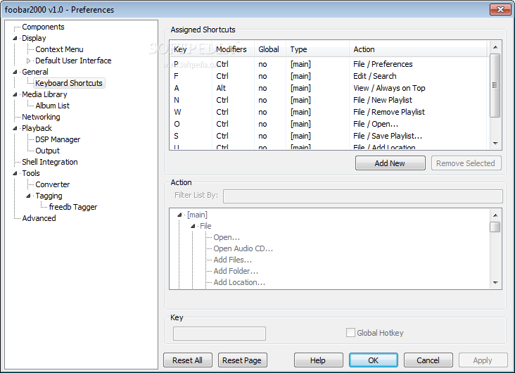Click the Type column header
Image resolution: width=515 pixels, height=373 pixels.
(317, 49)
